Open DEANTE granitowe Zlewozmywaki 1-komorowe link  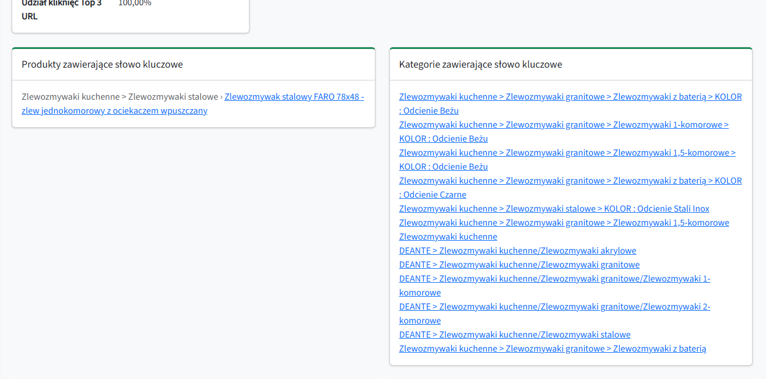[x=554, y=279]
